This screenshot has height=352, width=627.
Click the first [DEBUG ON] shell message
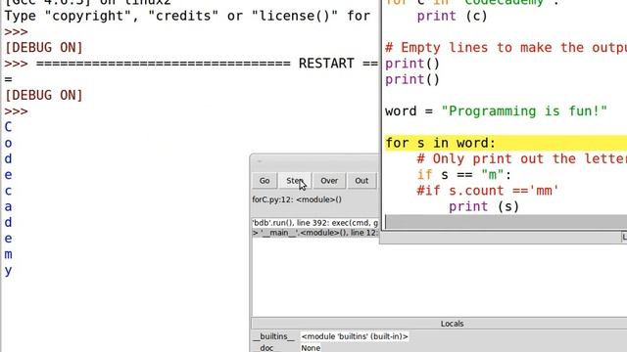point(43,48)
